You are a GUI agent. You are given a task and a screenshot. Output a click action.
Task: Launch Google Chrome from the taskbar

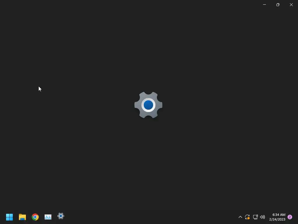[35, 217]
